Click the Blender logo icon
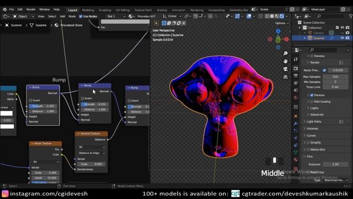This screenshot has width=353, height=199. pyautogui.click(x=5, y=9)
